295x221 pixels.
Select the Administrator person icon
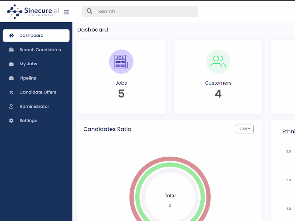(x=11, y=106)
